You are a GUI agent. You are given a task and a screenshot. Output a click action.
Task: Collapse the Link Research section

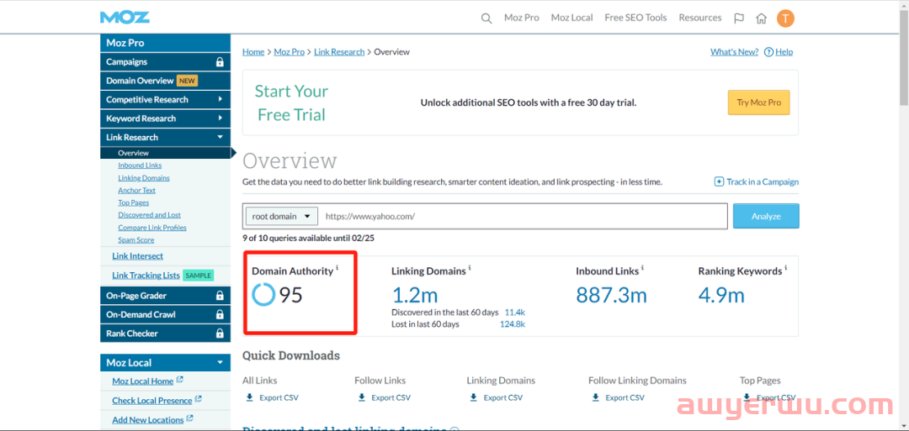(x=165, y=137)
